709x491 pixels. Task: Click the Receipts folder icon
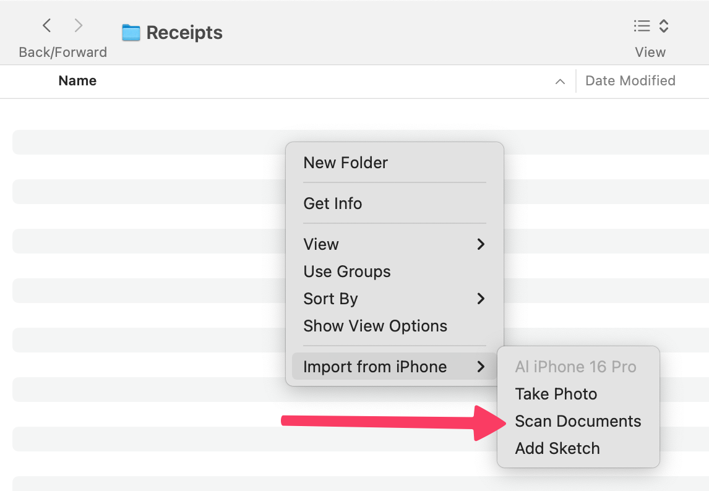click(x=131, y=32)
